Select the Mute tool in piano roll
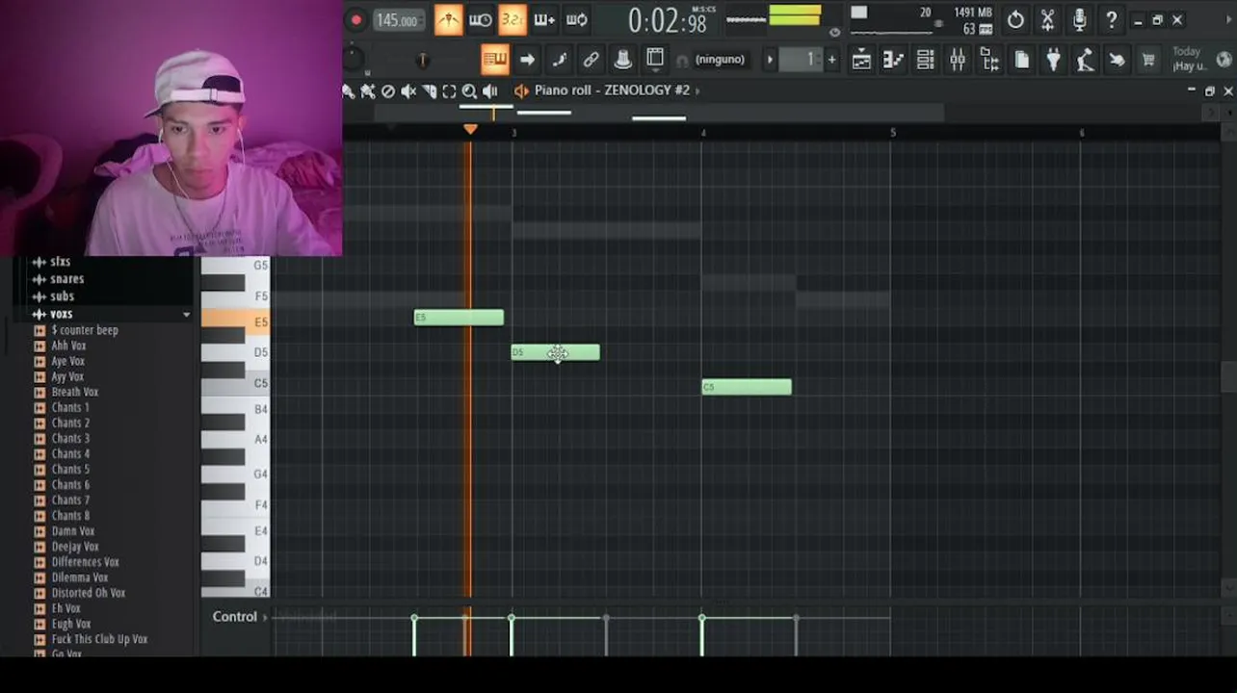Screen dimensions: 1237x693 pyautogui.click(x=408, y=91)
